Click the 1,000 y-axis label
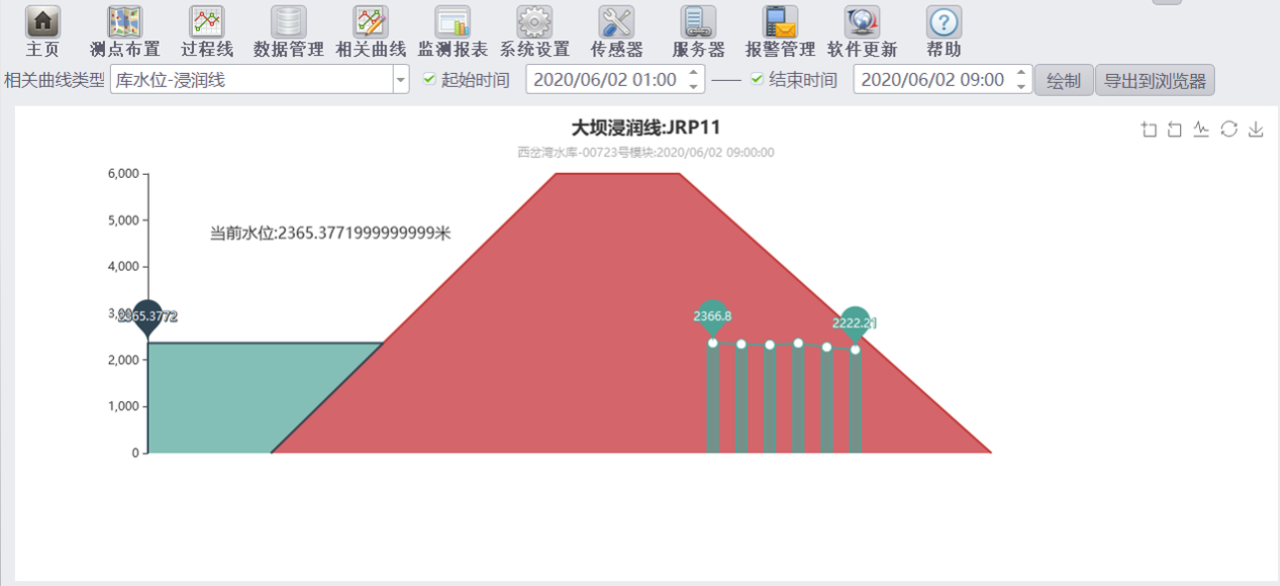 coord(123,406)
